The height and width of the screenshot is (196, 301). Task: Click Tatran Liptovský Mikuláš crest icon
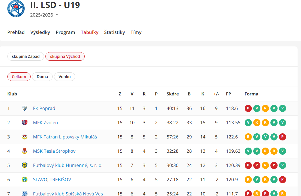[x=25, y=137]
